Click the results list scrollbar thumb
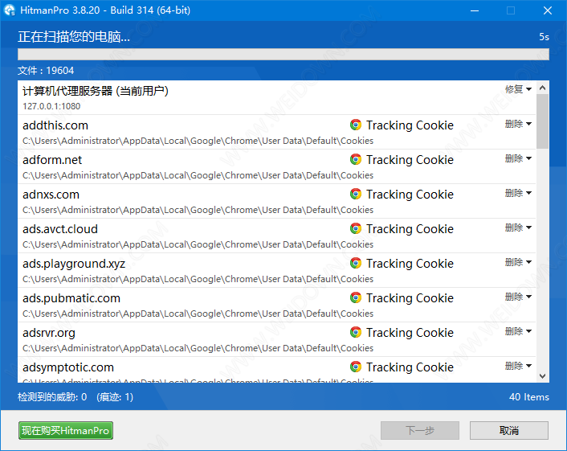The width and height of the screenshot is (567, 451). pyautogui.click(x=542, y=121)
